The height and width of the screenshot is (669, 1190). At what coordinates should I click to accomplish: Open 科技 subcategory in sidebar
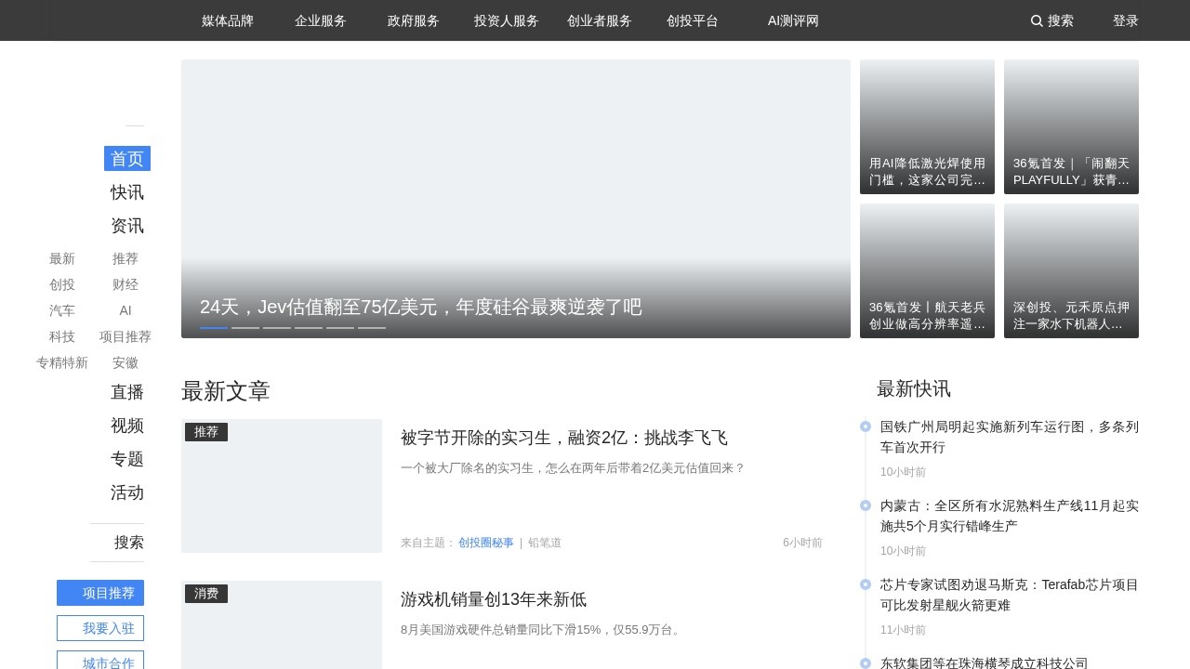tap(62, 337)
